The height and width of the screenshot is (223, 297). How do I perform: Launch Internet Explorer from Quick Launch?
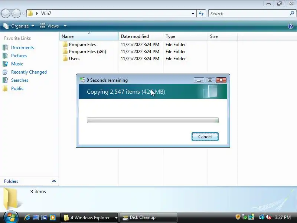(27, 217)
